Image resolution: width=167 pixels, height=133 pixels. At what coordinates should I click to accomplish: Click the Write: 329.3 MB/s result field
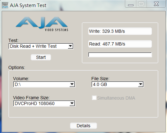[x=120, y=31]
